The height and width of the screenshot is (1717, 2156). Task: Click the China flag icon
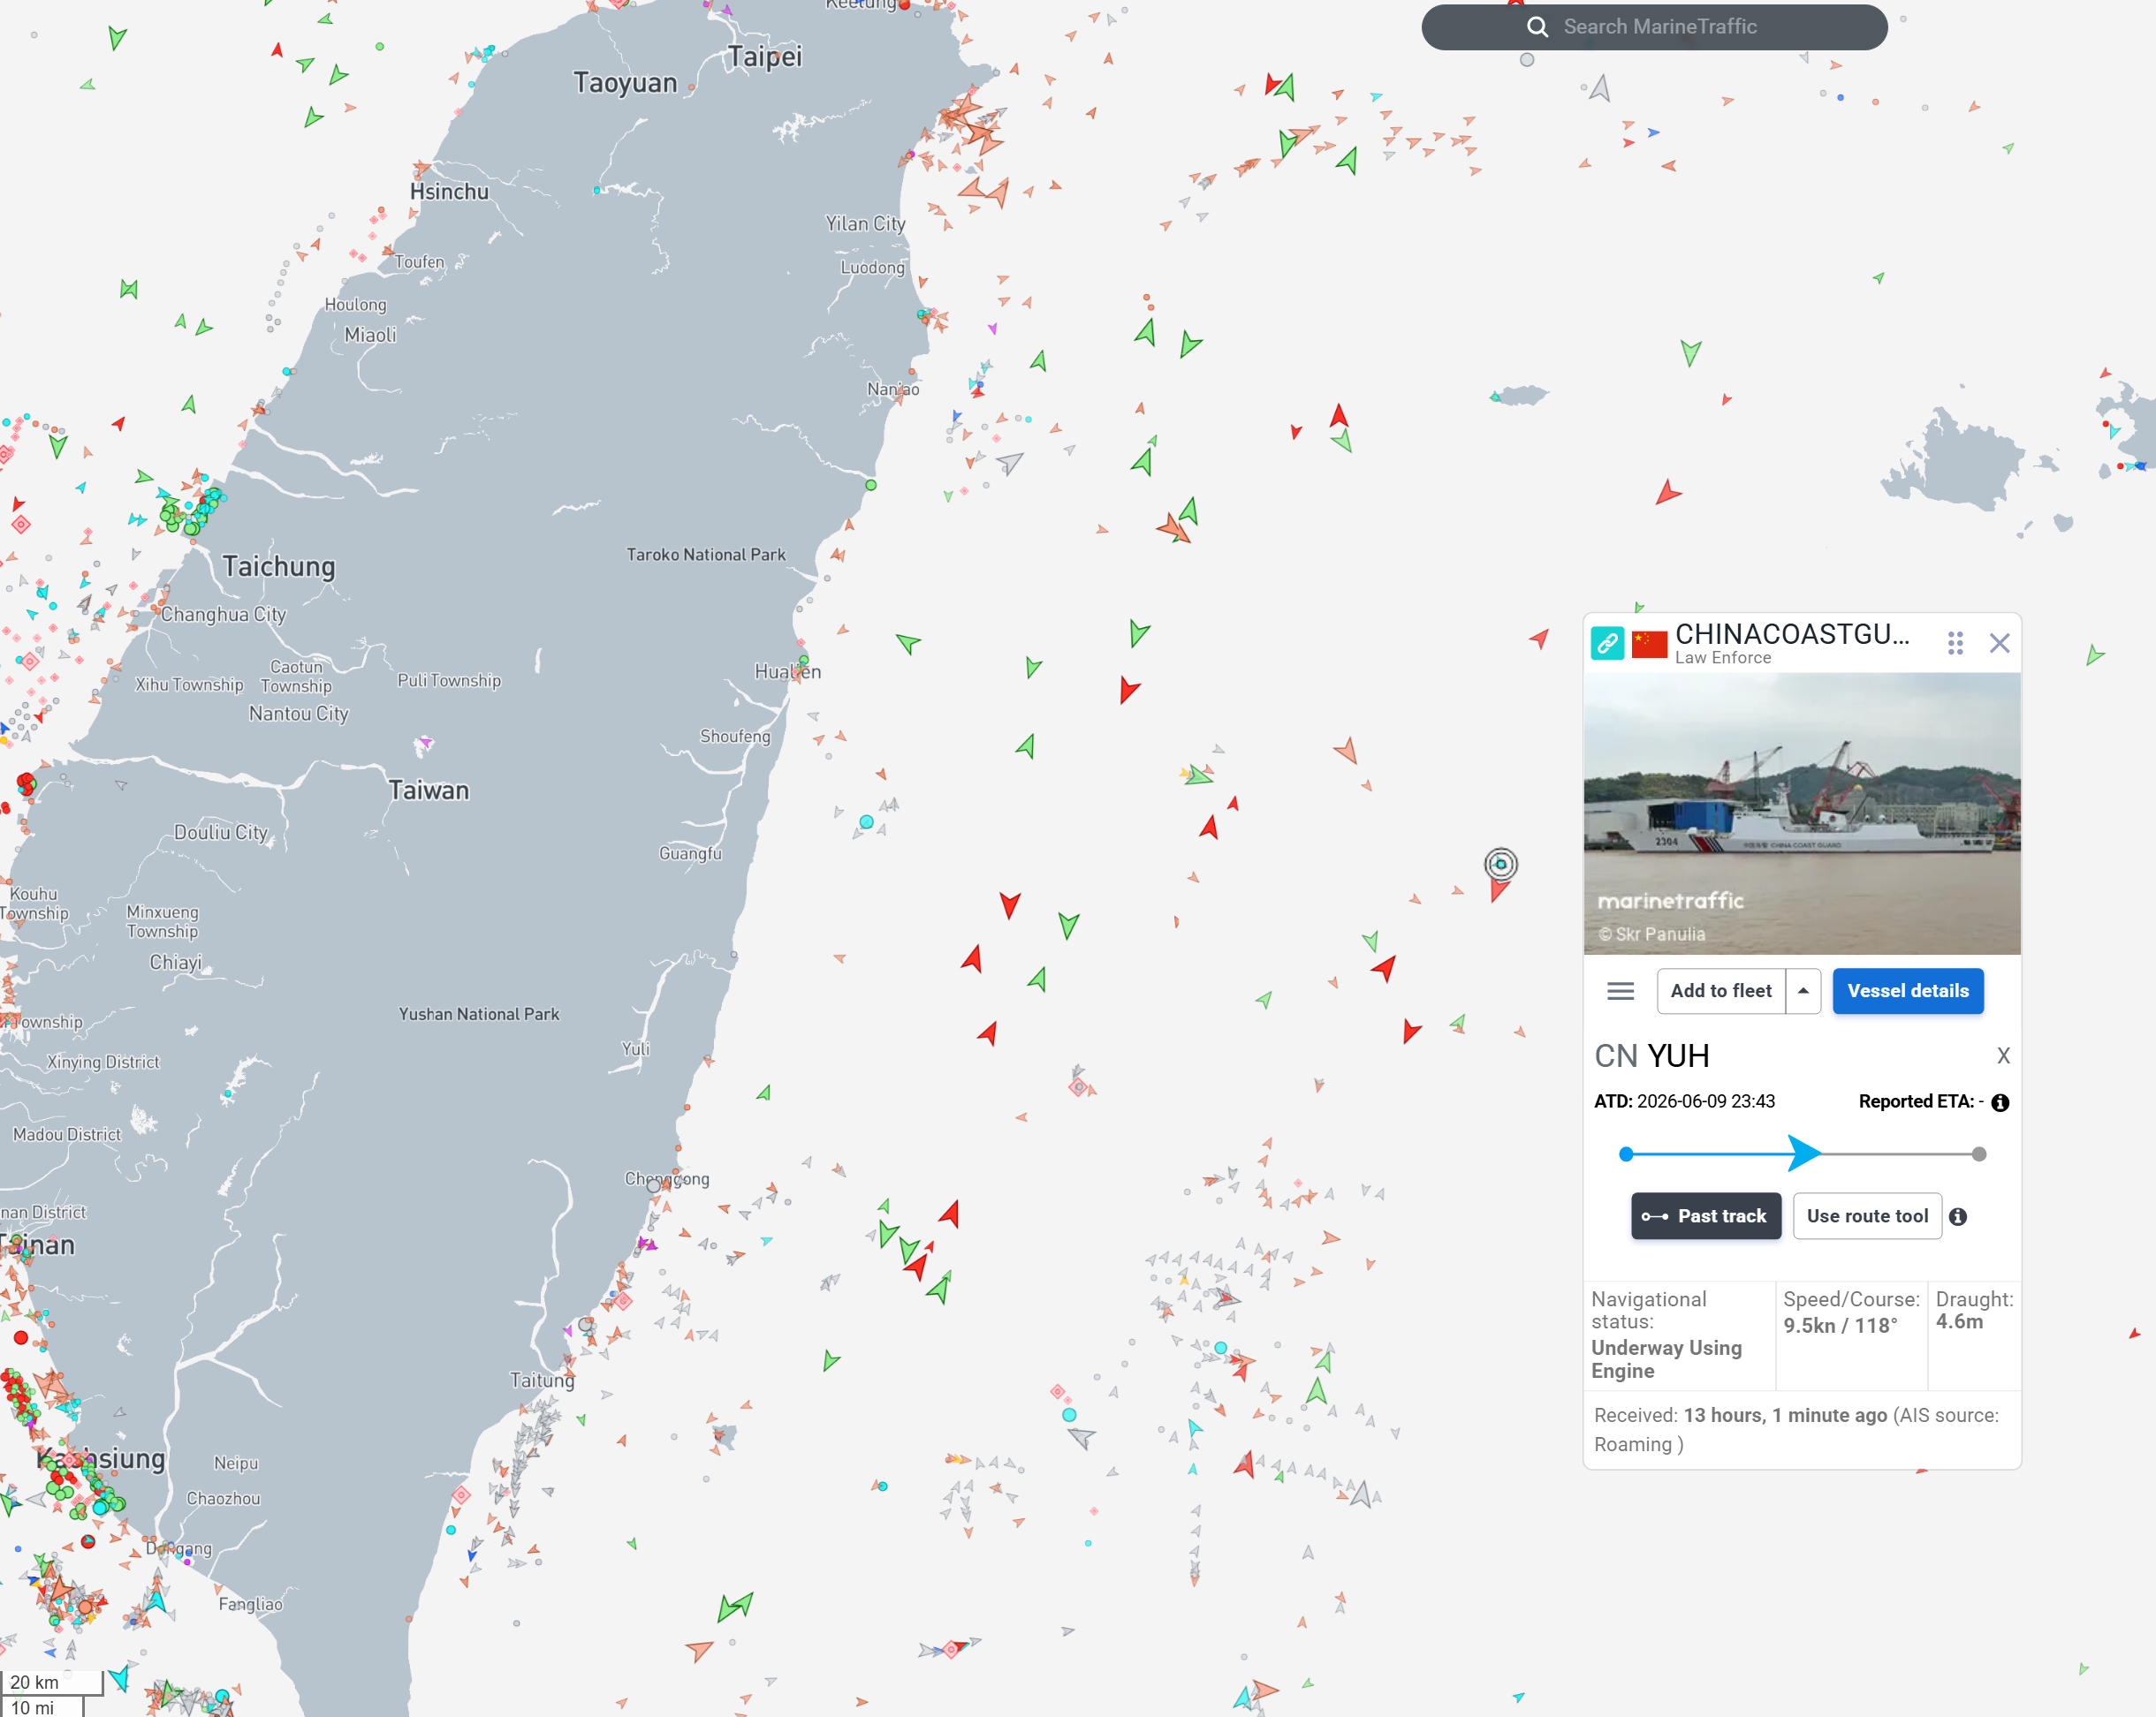point(1649,644)
